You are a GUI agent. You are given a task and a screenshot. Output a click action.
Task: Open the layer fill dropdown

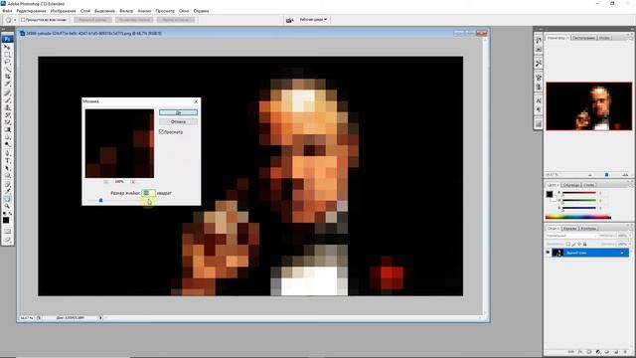[x=630, y=244]
